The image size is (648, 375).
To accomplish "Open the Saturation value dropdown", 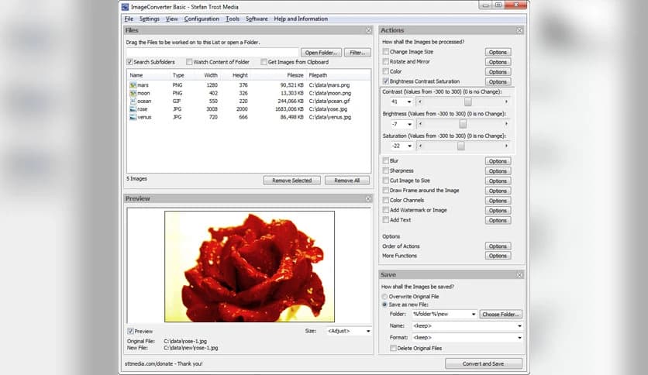I will tap(409, 146).
